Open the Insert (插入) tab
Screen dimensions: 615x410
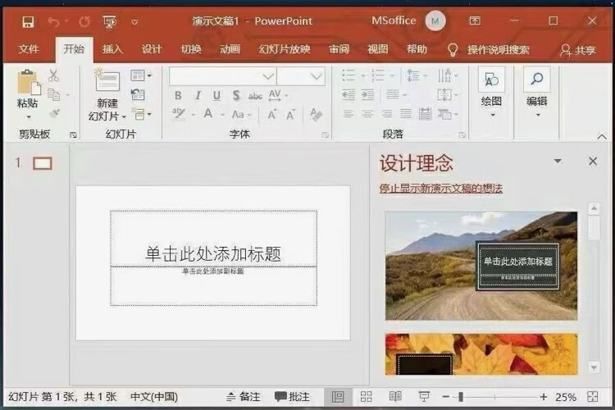(x=112, y=49)
